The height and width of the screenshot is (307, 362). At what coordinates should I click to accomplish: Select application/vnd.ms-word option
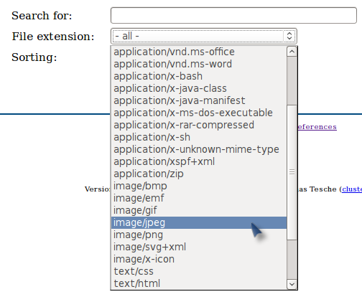(x=199, y=64)
